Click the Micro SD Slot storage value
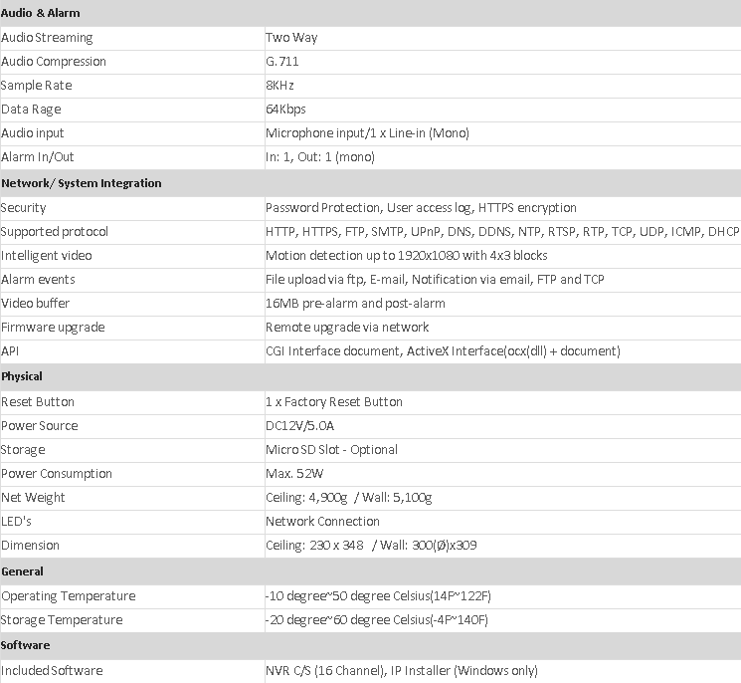 331,450
